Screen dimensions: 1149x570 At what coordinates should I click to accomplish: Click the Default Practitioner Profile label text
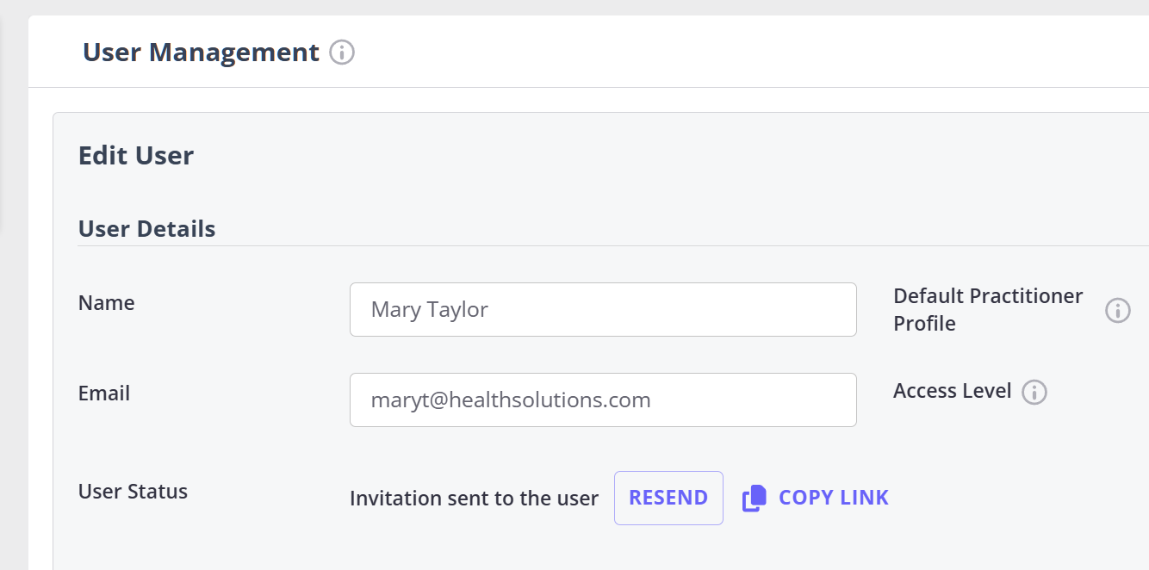click(987, 310)
